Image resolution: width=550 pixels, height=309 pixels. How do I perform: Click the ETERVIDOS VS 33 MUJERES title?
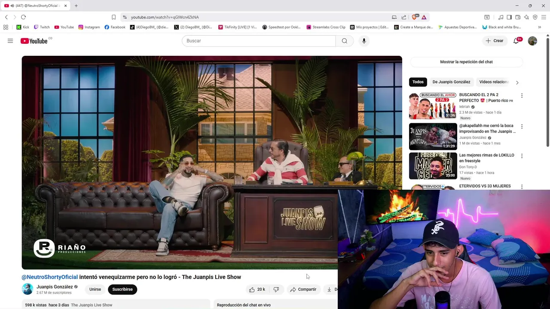(x=485, y=186)
